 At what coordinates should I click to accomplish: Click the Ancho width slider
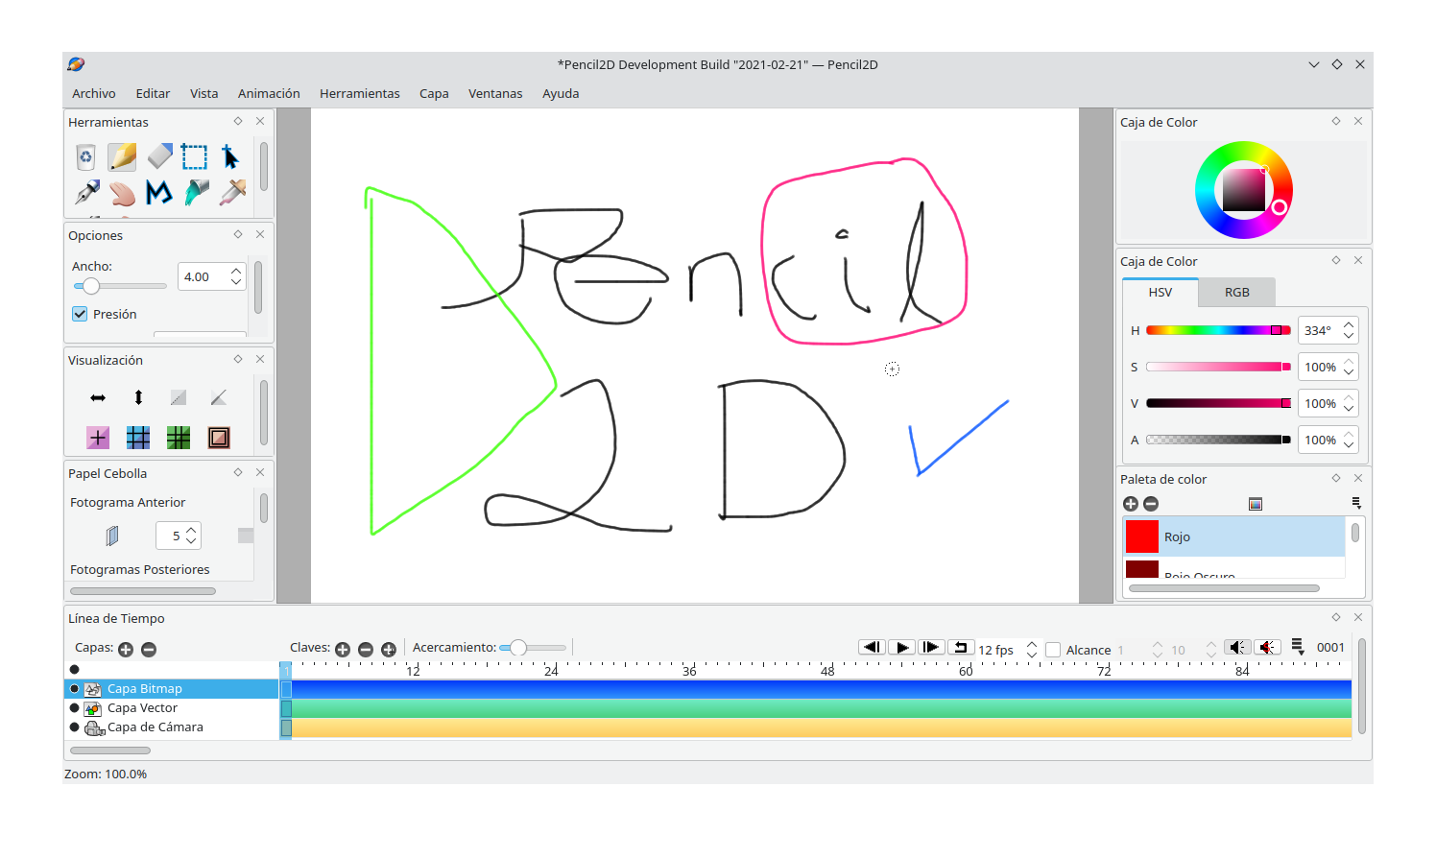pos(120,286)
